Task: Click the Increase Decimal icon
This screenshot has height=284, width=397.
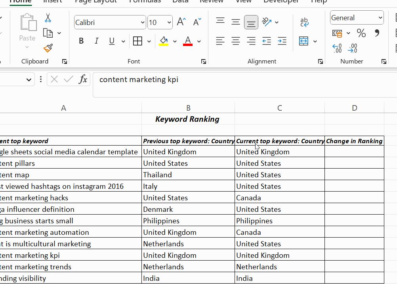Action: click(x=337, y=48)
